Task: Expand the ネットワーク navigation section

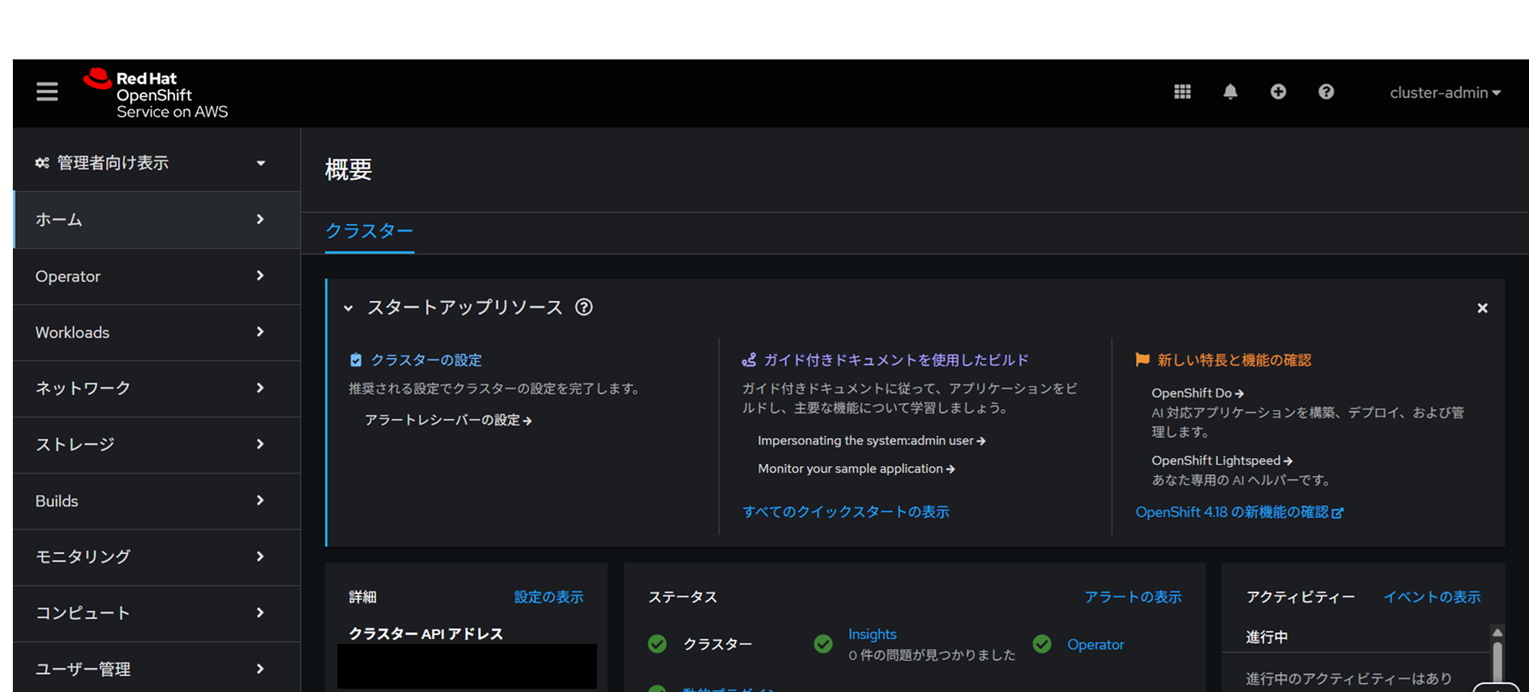Action: (x=151, y=389)
